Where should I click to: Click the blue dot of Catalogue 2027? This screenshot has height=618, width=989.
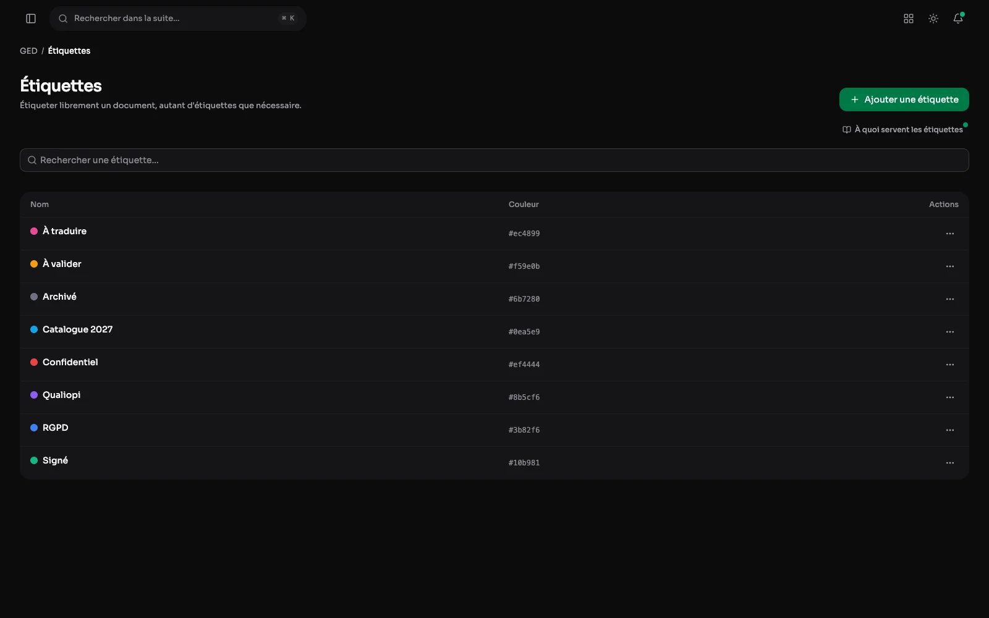point(34,329)
